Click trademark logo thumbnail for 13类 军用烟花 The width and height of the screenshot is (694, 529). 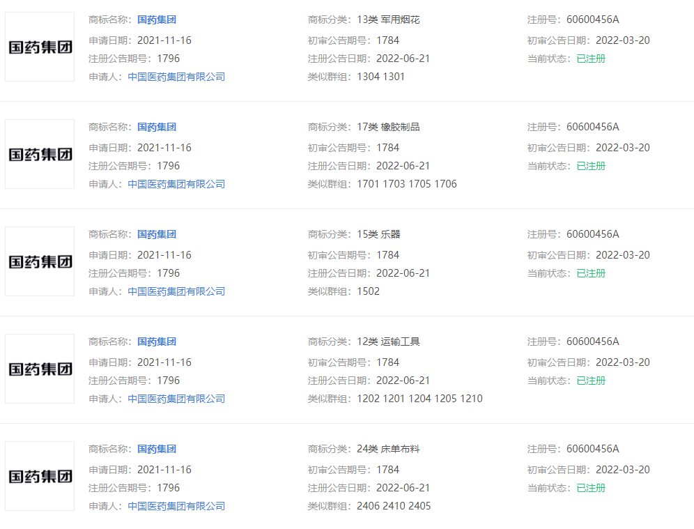click(40, 47)
